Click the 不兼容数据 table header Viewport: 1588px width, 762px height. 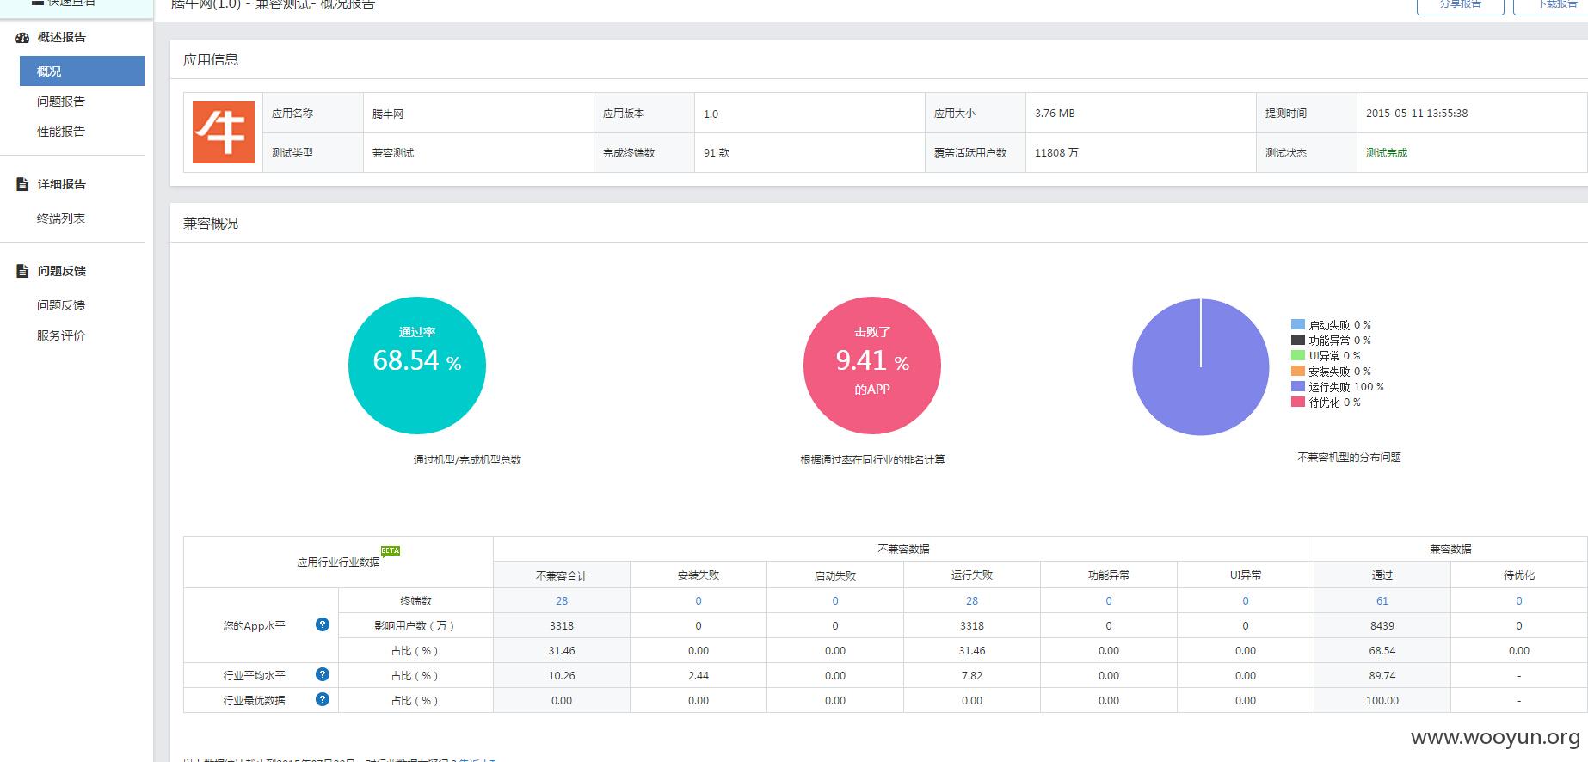click(x=903, y=549)
